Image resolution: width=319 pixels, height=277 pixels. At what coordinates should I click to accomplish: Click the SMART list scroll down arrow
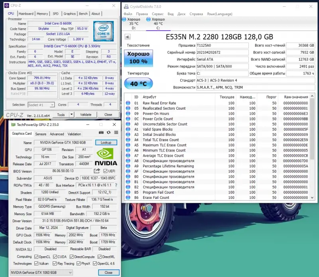pos(312,197)
